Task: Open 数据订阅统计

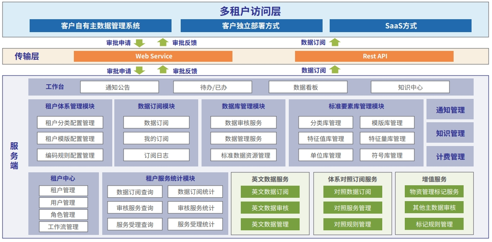Action: [196, 192]
